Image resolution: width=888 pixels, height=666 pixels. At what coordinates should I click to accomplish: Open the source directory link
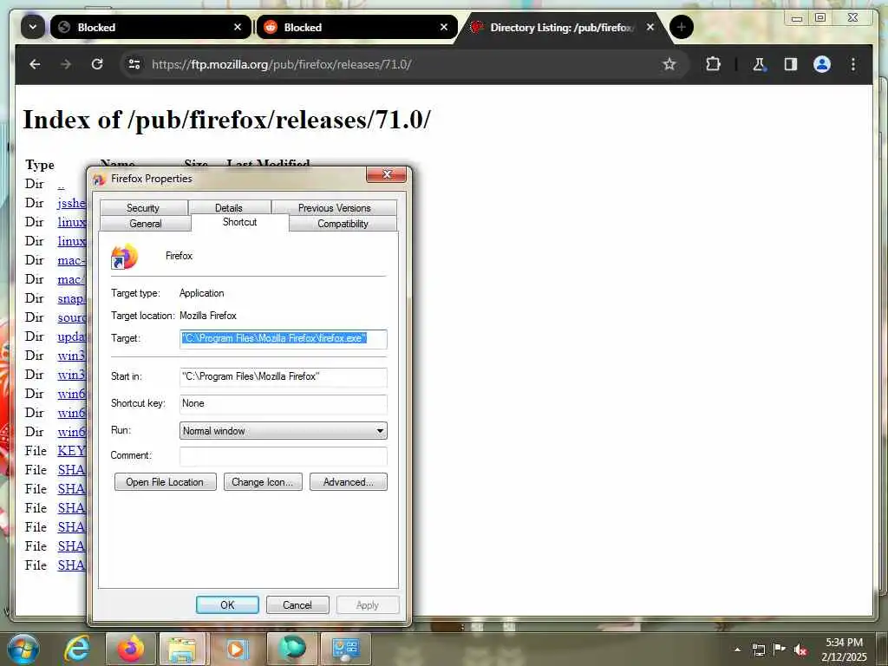click(x=71, y=317)
